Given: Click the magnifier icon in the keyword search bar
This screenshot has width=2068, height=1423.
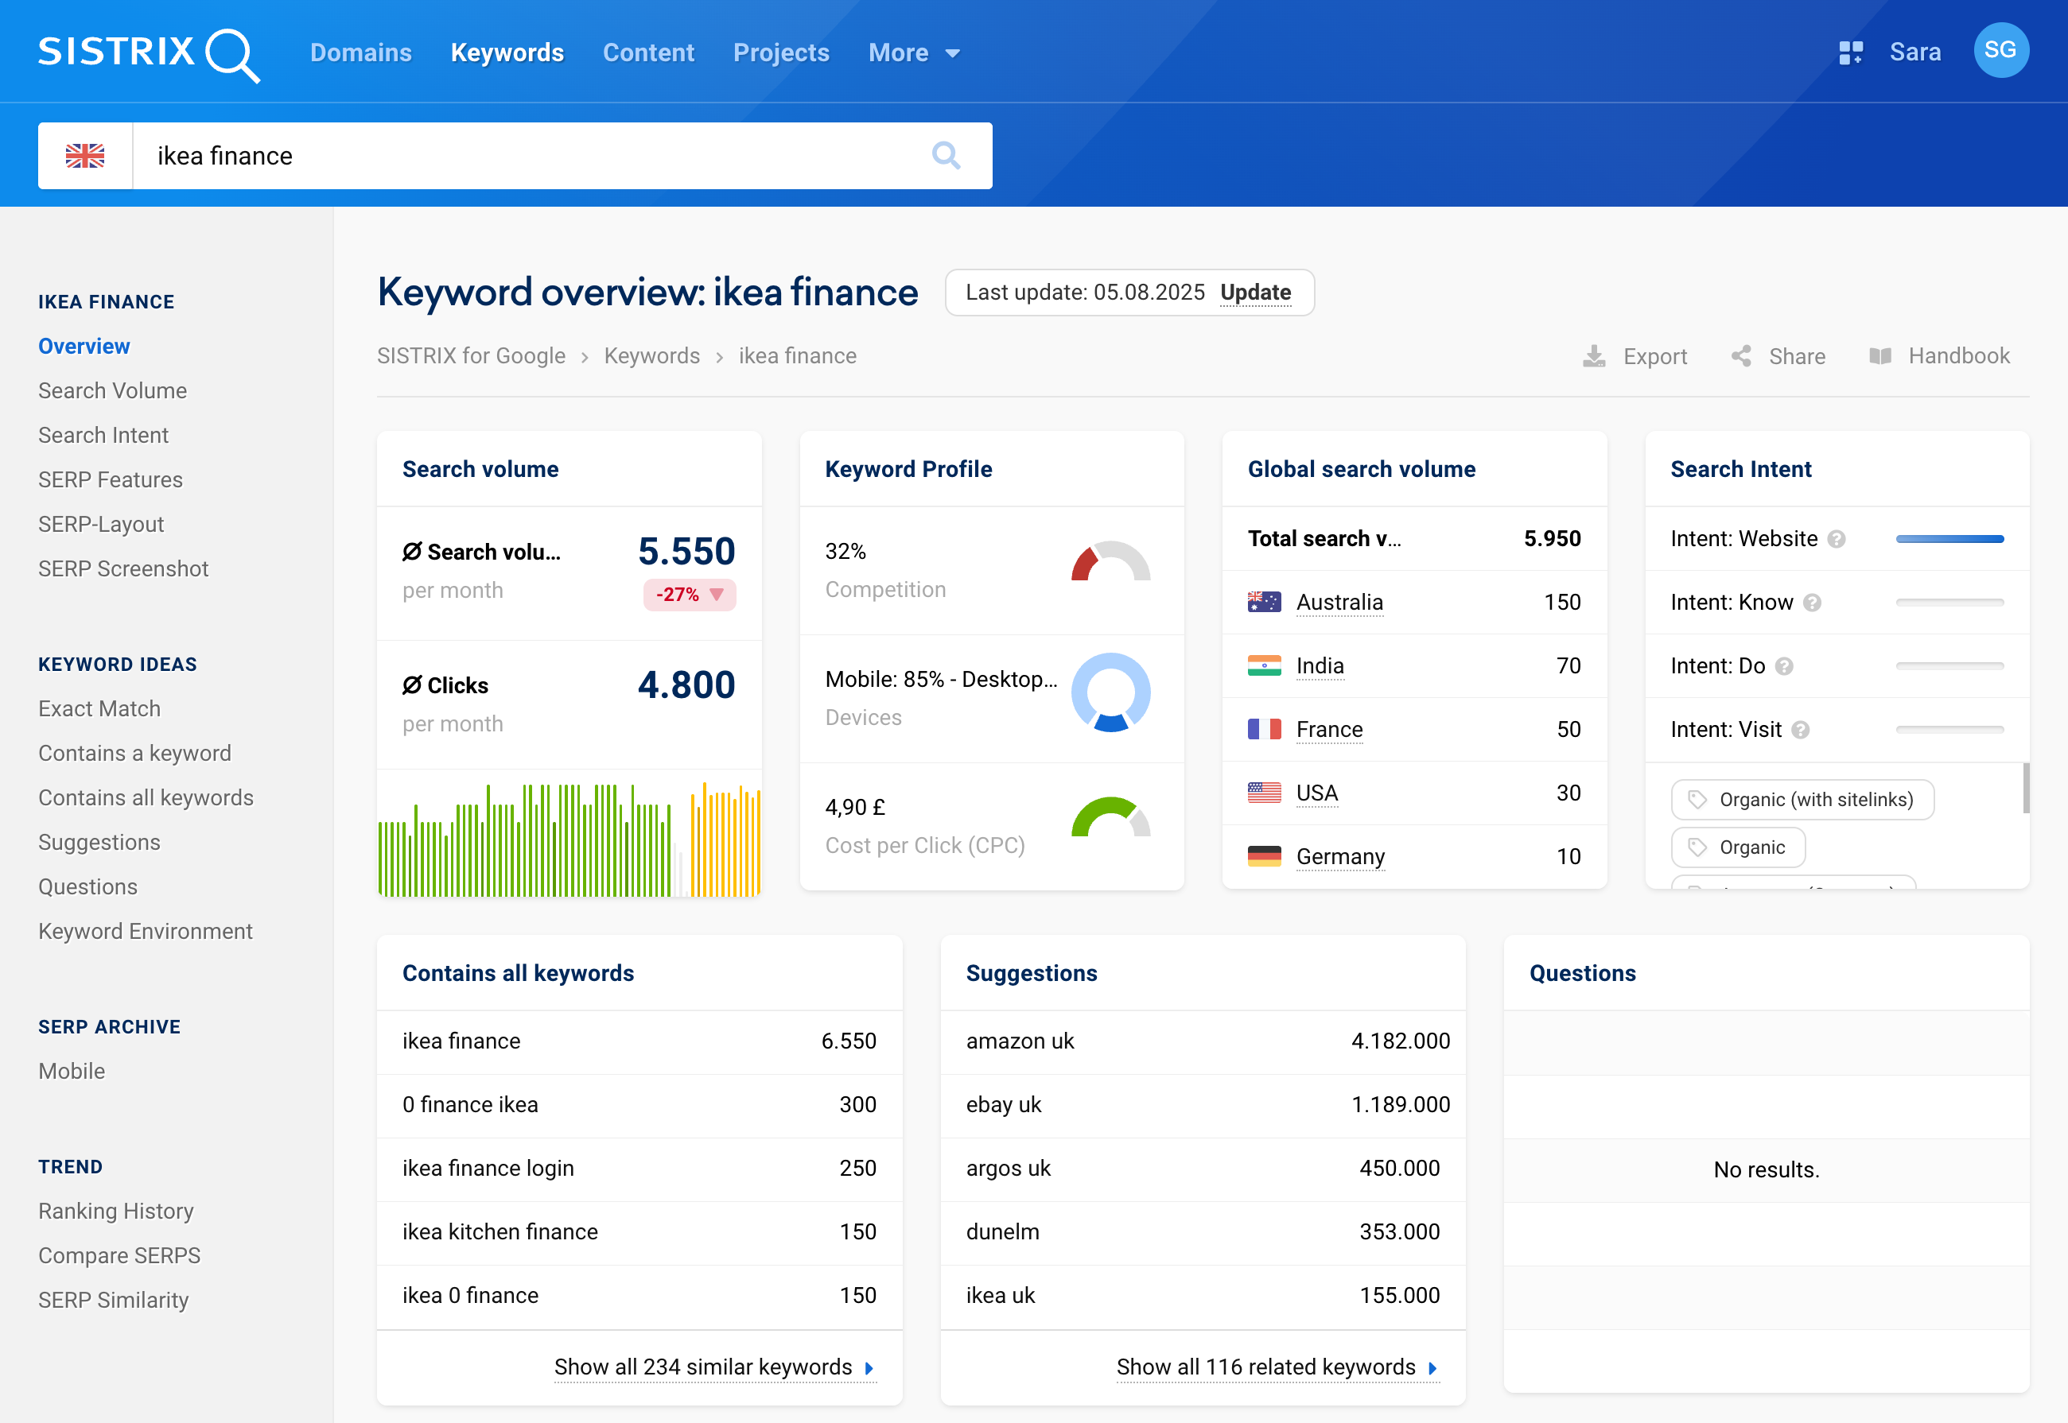Looking at the screenshot, I should pos(947,155).
